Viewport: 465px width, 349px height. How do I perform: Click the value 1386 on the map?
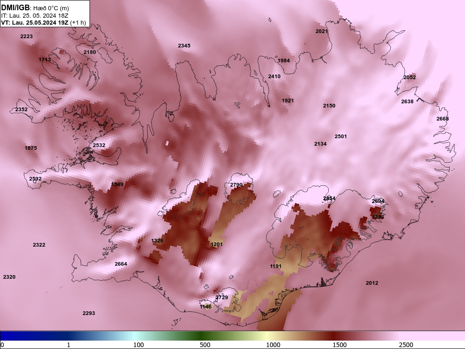pos(378,217)
